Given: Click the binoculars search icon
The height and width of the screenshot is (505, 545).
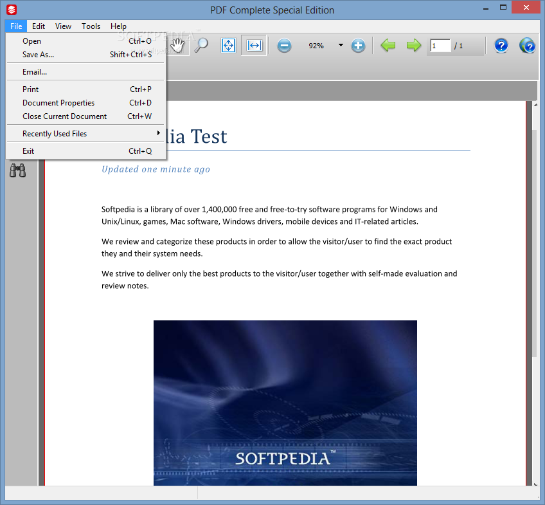Looking at the screenshot, I should pyautogui.click(x=18, y=170).
